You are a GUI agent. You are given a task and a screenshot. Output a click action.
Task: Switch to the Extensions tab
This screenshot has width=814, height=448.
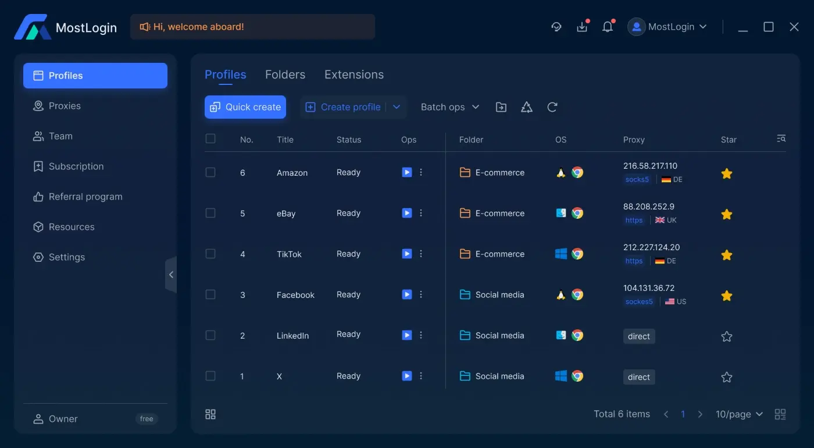(x=354, y=74)
